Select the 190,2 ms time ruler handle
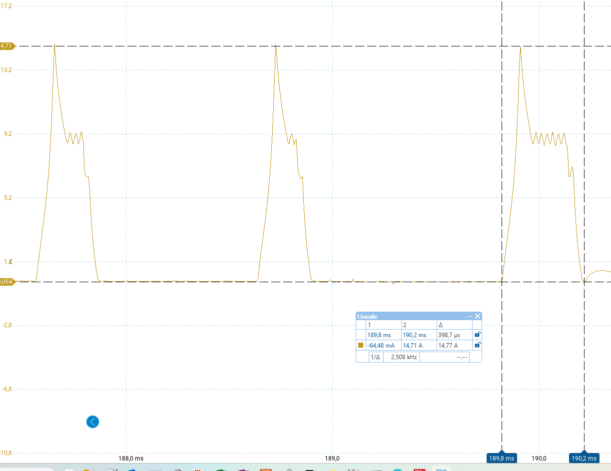611x471 pixels. pyautogui.click(x=584, y=458)
